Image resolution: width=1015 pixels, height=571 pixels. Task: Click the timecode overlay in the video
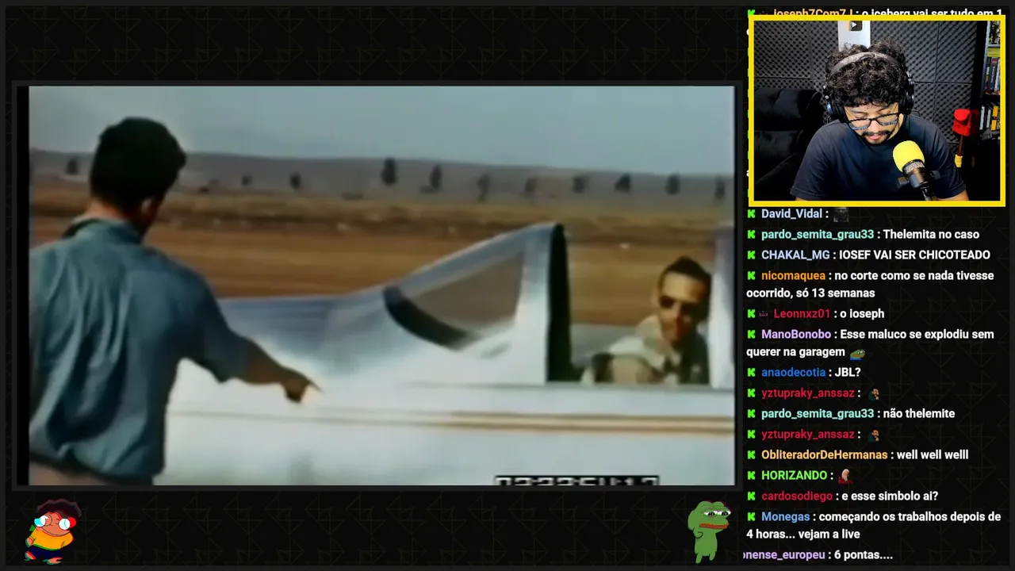(x=576, y=481)
